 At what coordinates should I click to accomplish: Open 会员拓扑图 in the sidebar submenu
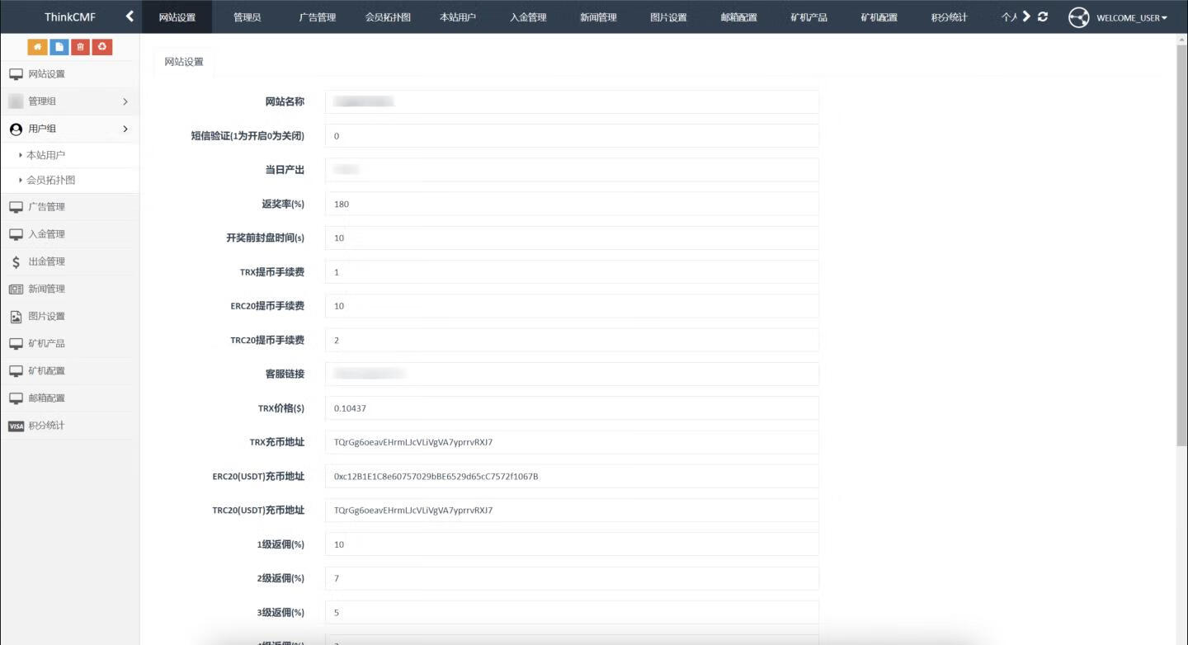(x=50, y=180)
